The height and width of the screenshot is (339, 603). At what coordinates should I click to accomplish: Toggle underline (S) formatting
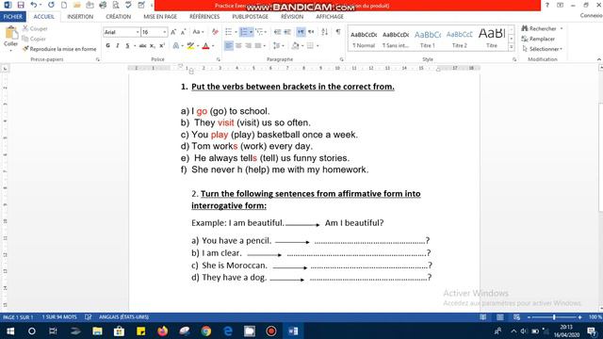coord(127,46)
